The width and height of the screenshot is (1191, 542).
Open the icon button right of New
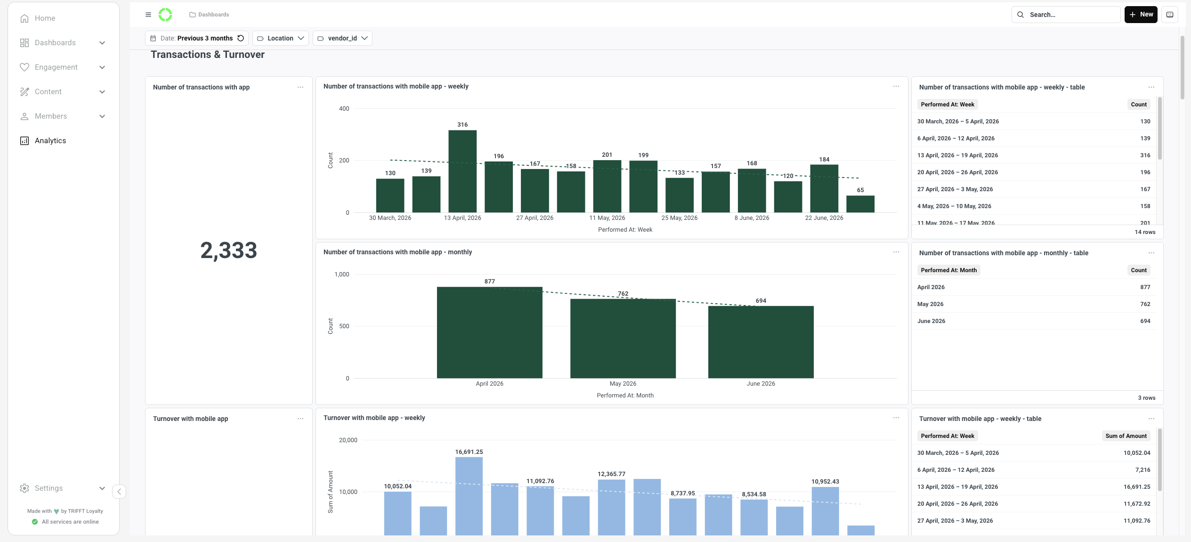pyautogui.click(x=1169, y=15)
